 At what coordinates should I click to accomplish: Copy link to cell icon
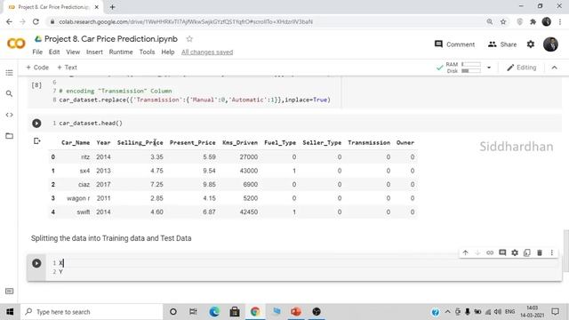490,252
